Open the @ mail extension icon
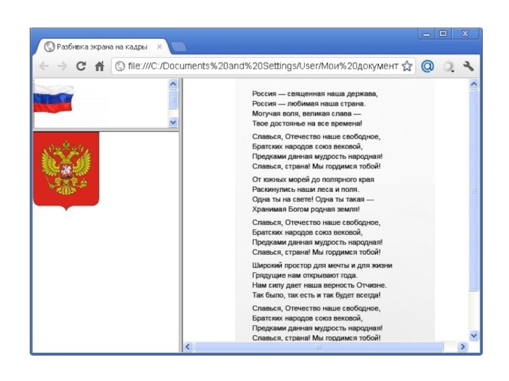Viewport: 509px width, 381px height. (428, 66)
